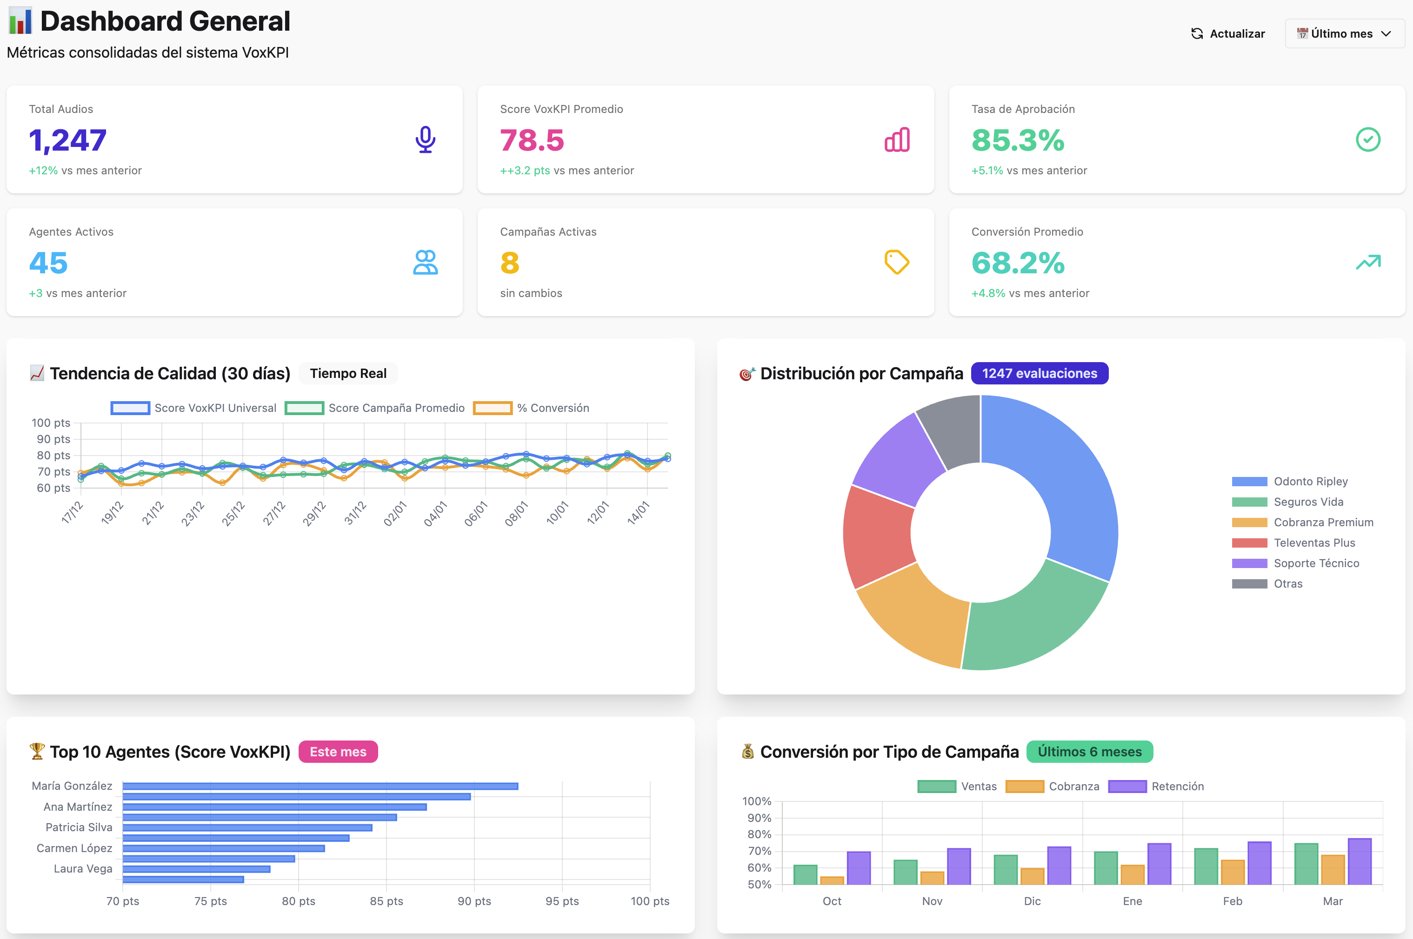1413x939 pixels.
Task: Click the calendar icon in Último mes selector
Action: [x=1303, y=33]
